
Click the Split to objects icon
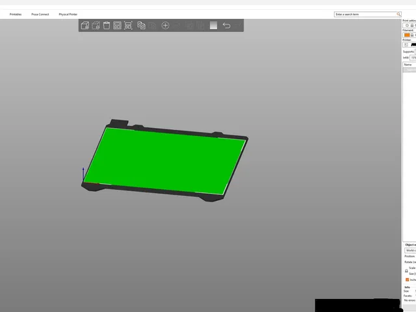[x=189, y=25]
